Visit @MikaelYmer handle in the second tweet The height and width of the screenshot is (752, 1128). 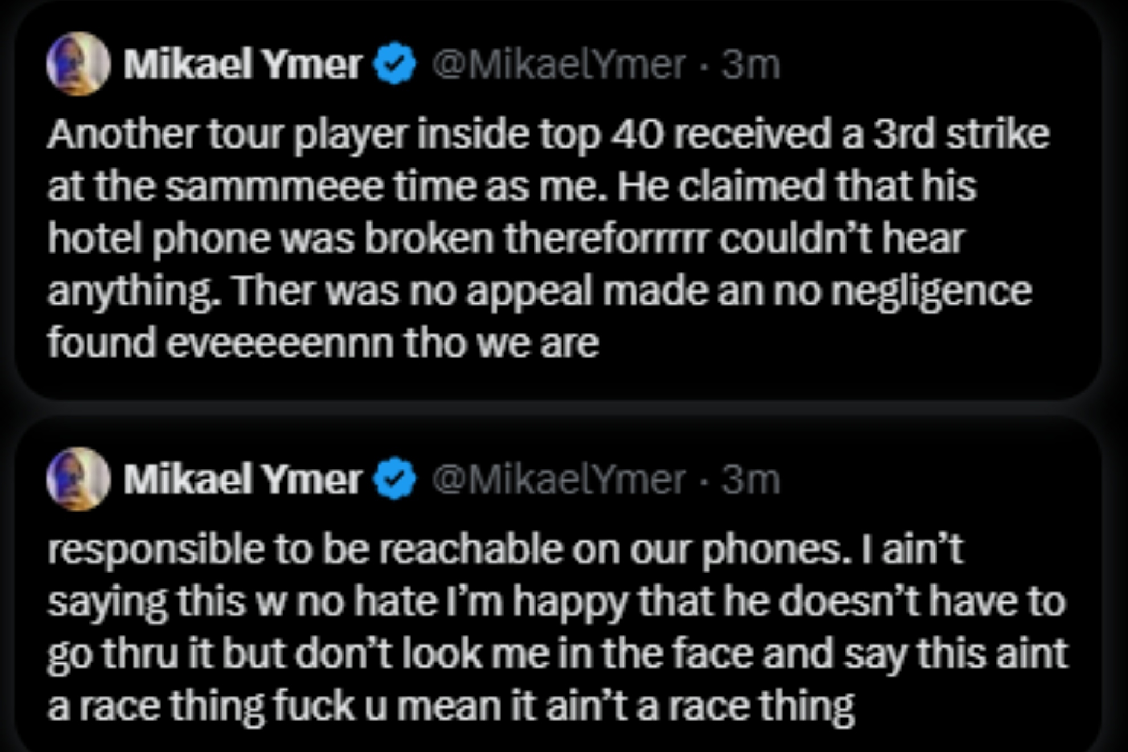[x=558, y=480]
